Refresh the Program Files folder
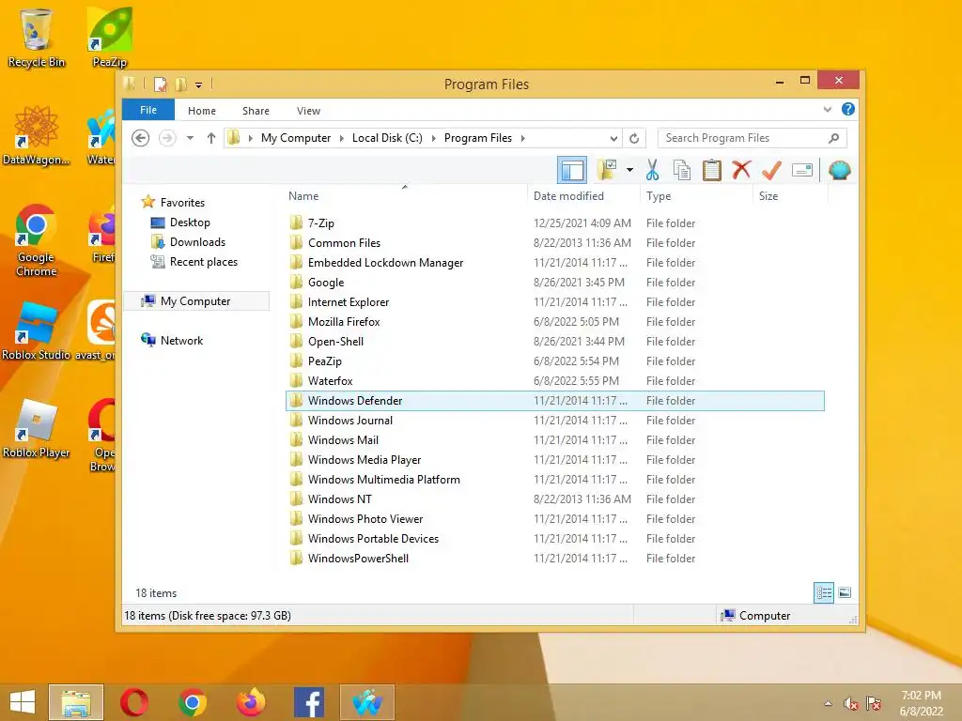This screenshot has width=962, height=721. tap(634, 138)
